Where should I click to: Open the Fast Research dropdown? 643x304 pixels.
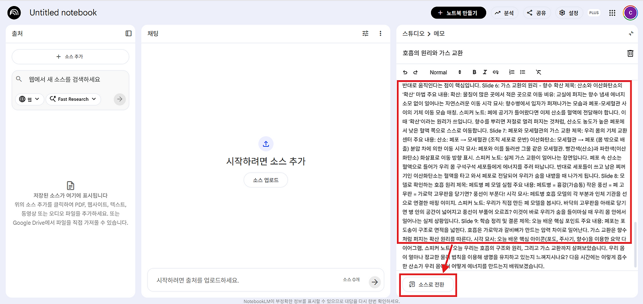73,99
